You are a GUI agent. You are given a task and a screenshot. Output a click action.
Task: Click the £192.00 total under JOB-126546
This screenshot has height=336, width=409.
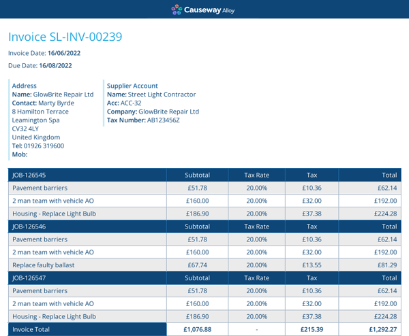[386, 252]
